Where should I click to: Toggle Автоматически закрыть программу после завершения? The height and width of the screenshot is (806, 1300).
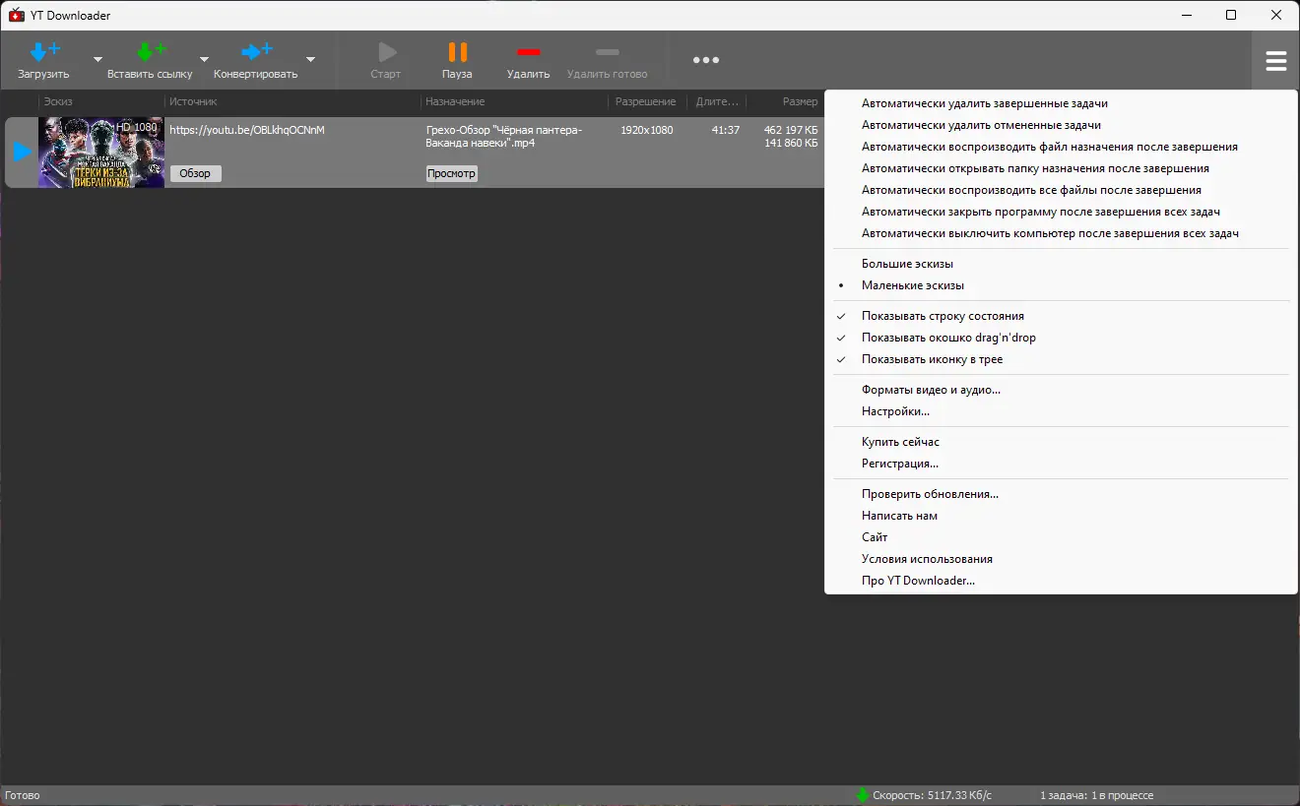pos(1061,212)
